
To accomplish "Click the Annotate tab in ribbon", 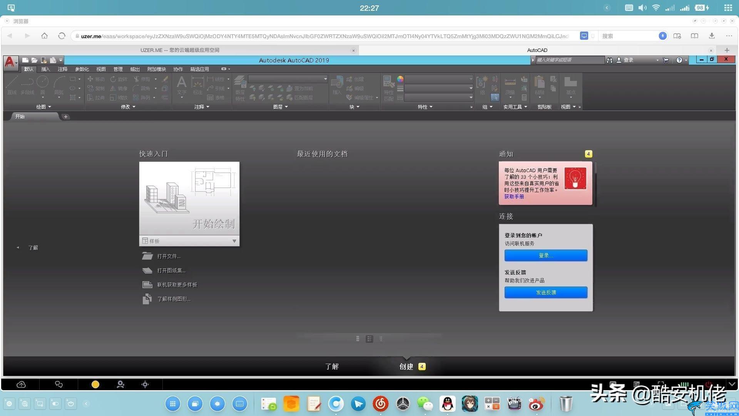I will point(60,69).
